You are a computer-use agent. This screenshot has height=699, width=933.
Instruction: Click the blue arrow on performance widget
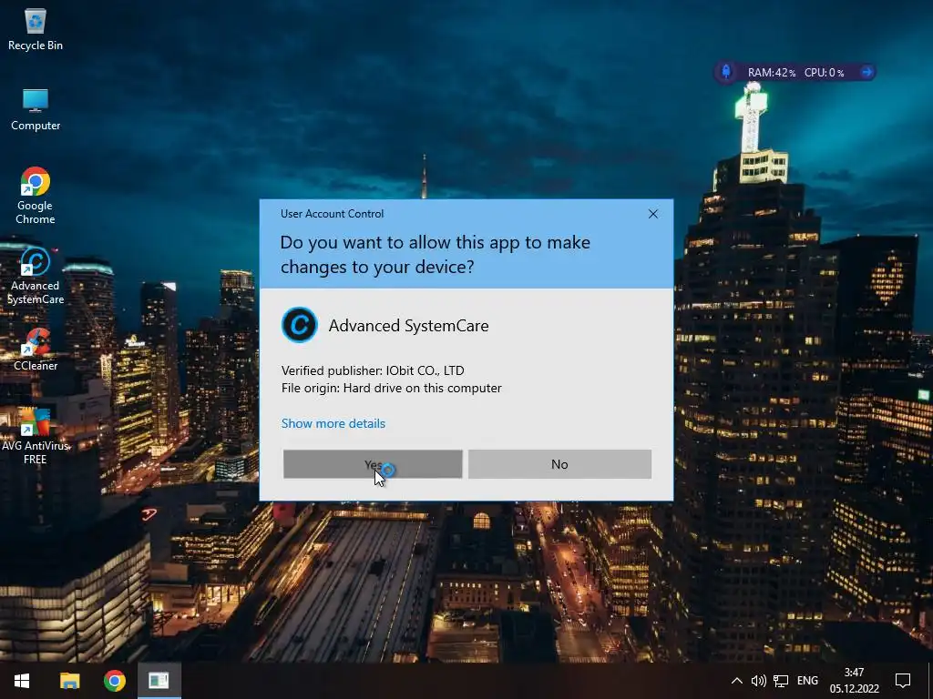(866, 72)
